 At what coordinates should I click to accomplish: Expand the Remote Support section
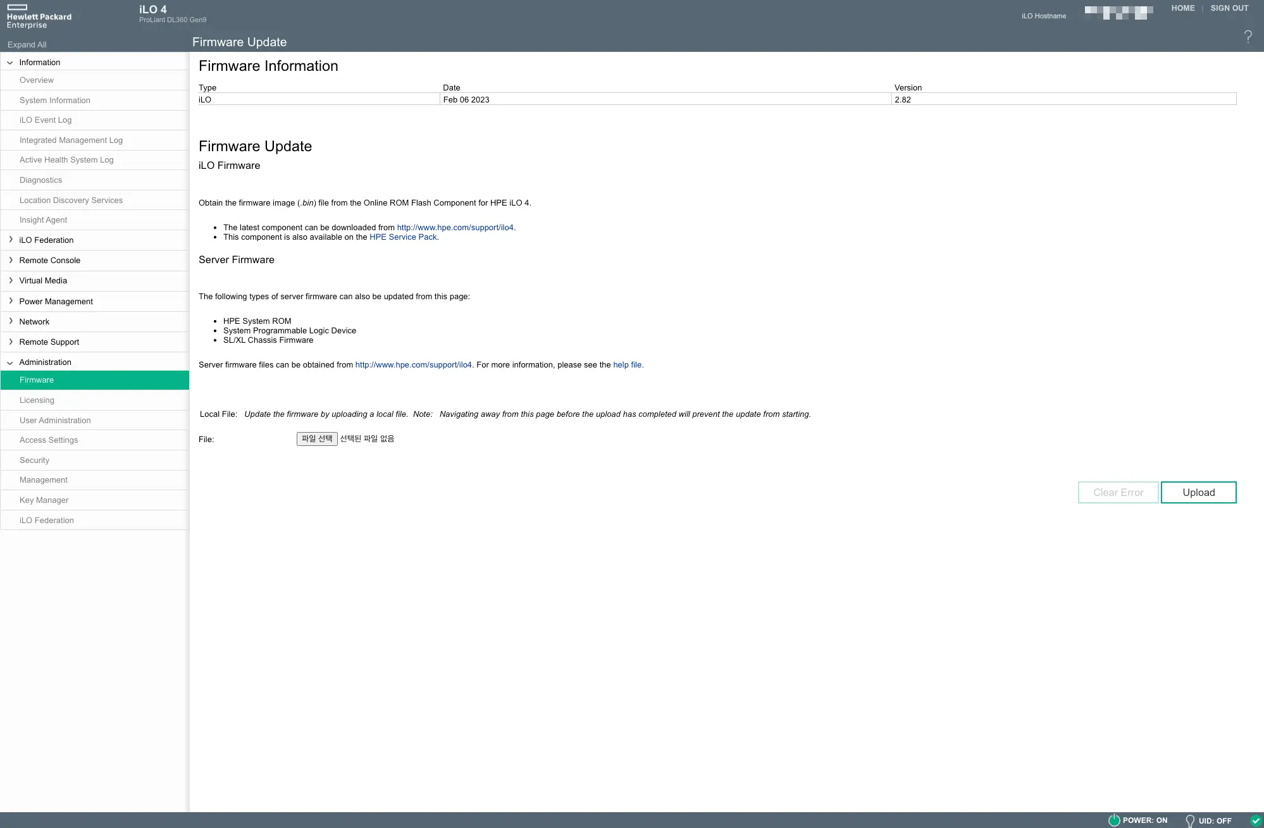coord(49,342)
